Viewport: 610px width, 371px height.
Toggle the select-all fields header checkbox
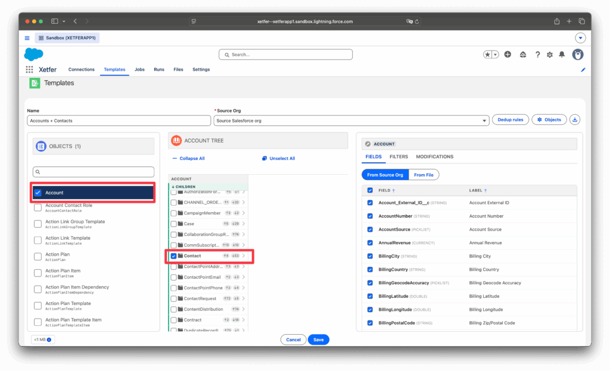point(370,190)
